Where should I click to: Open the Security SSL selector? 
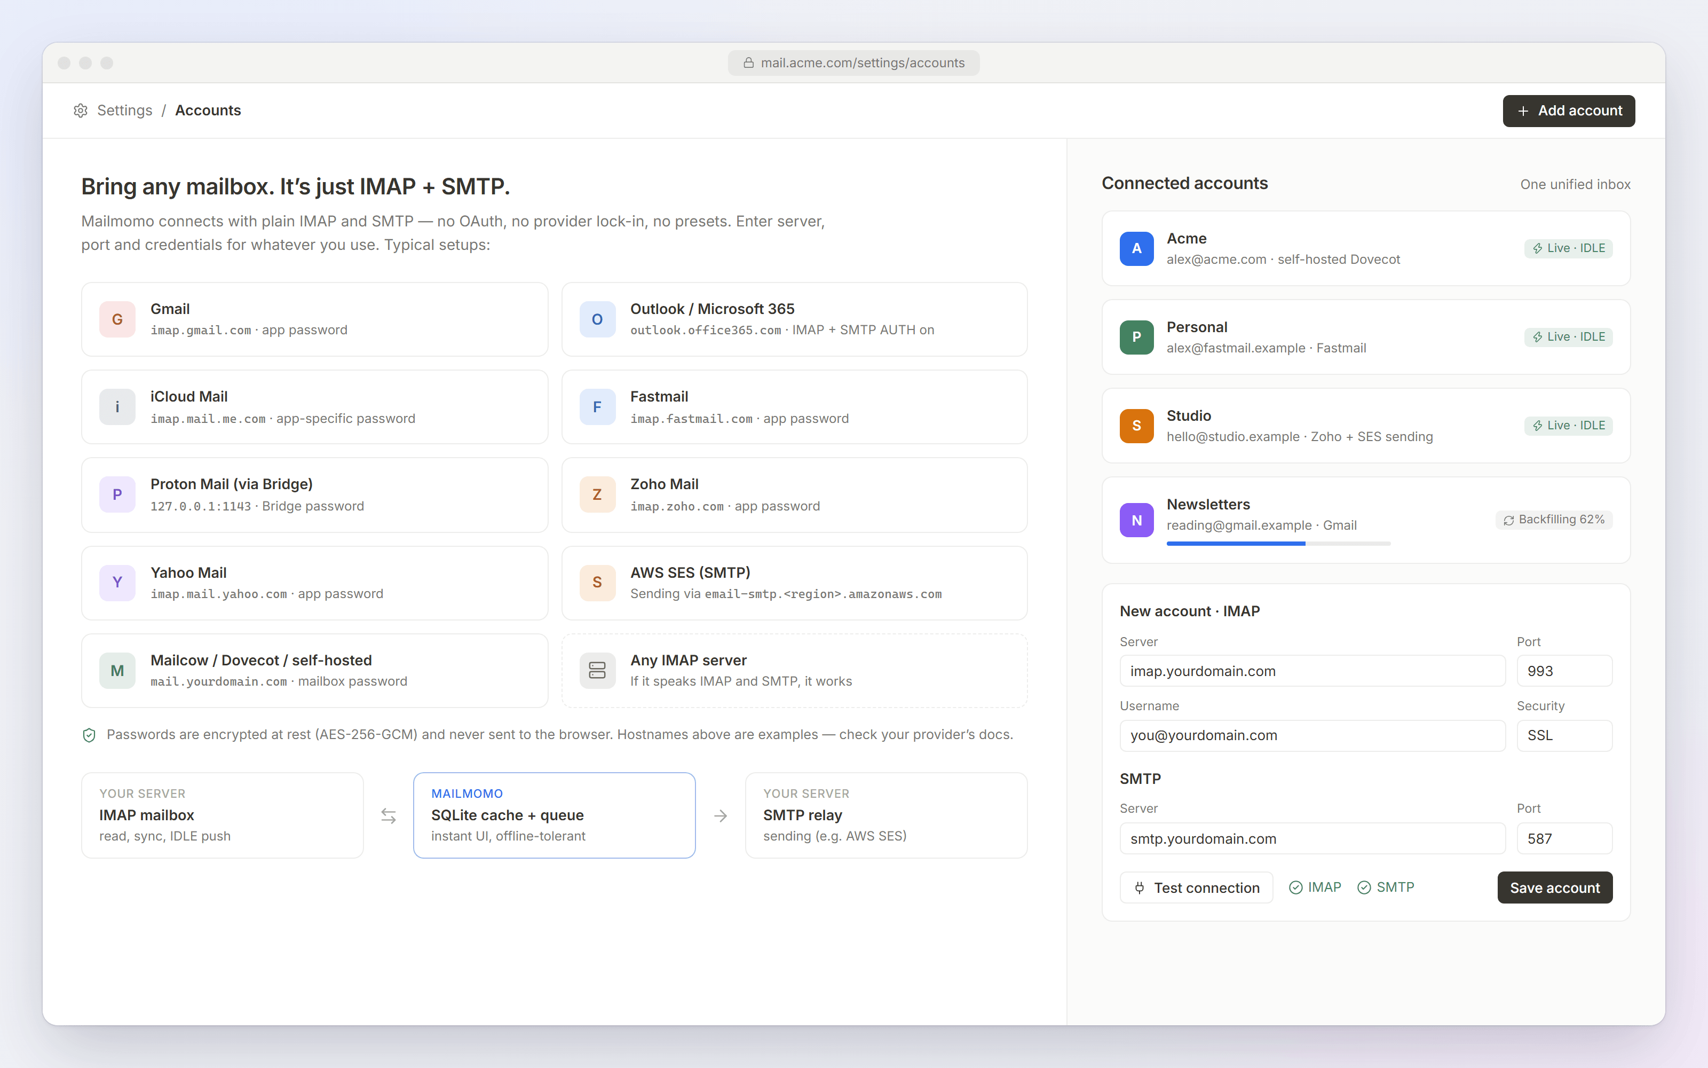tap(1564, 735)
